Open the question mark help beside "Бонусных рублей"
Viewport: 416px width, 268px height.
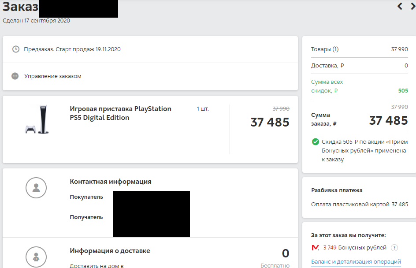tap(394, 248)
